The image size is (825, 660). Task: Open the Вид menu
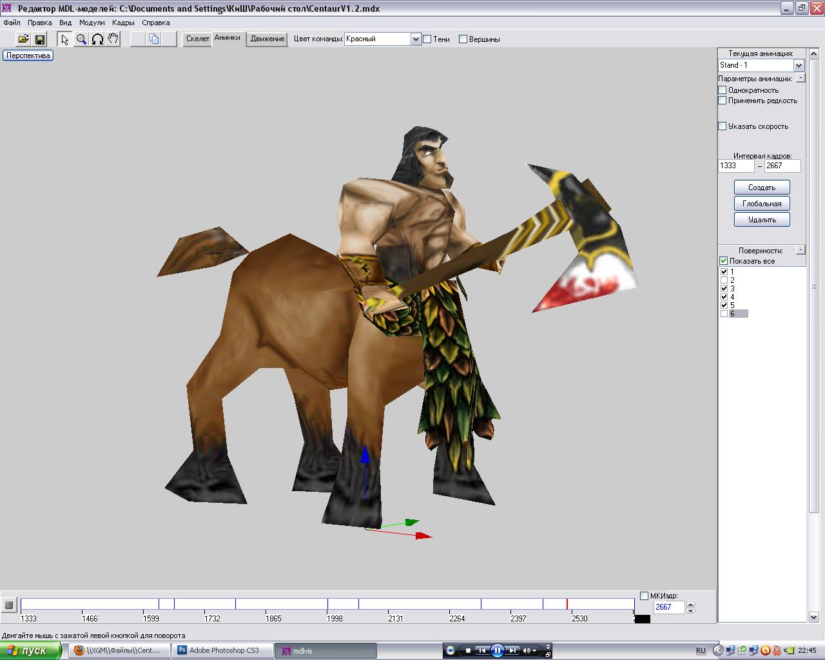(x=65, y=23)
